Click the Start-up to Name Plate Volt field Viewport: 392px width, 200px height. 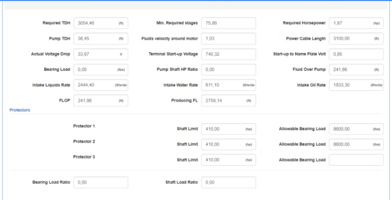pyautogui.click(x=356, y=54)
